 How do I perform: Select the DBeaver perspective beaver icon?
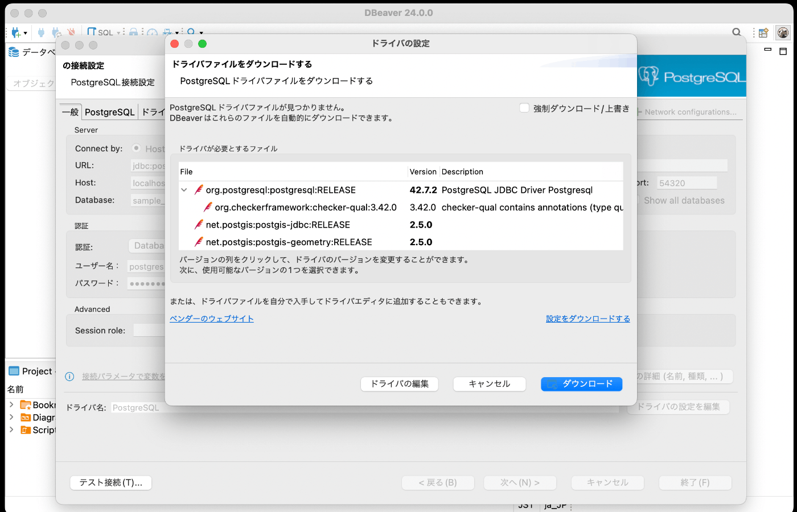[x=783, y=33]
